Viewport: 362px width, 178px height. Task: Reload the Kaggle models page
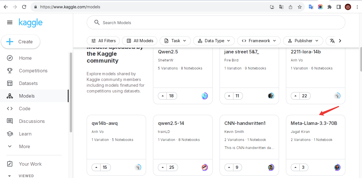[24, 7]
